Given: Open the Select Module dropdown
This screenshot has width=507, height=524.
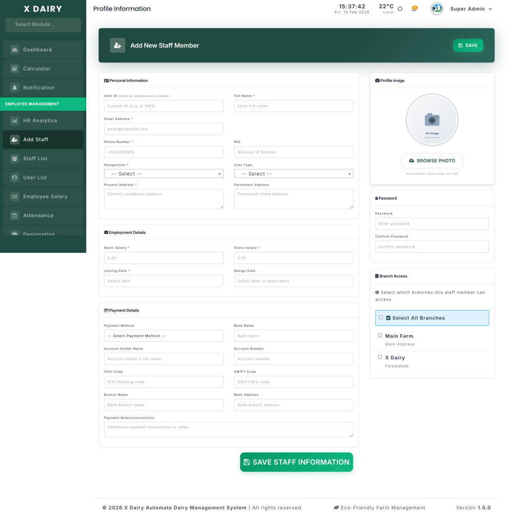Looking at the screenshot, I should click(43, 25).
